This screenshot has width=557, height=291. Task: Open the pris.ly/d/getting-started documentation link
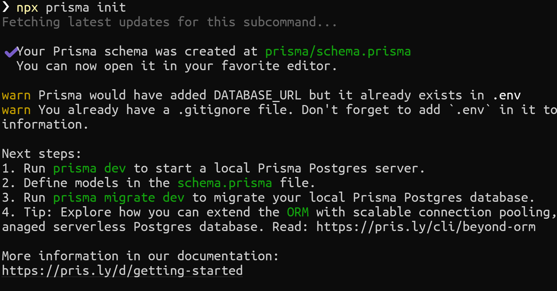122,271
